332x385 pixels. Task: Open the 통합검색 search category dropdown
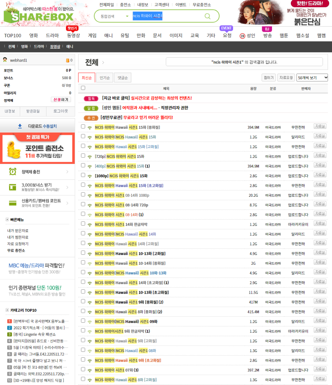[115, 16]
